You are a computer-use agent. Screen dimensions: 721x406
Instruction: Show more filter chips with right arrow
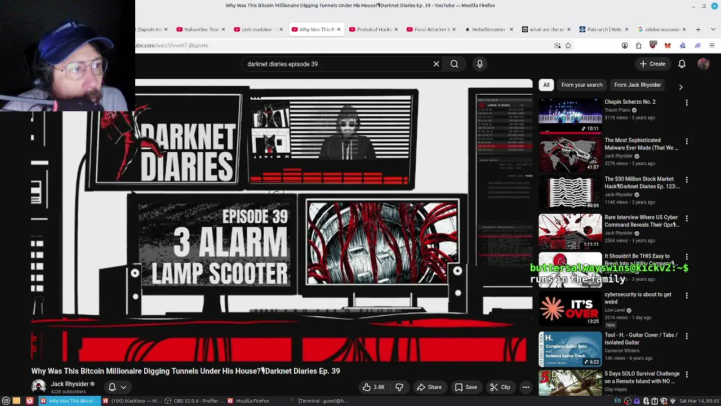tap(680, 87)
